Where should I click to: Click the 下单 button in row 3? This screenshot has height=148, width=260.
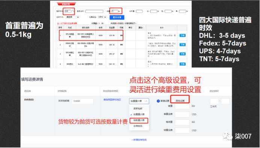[x=182, y=54]
